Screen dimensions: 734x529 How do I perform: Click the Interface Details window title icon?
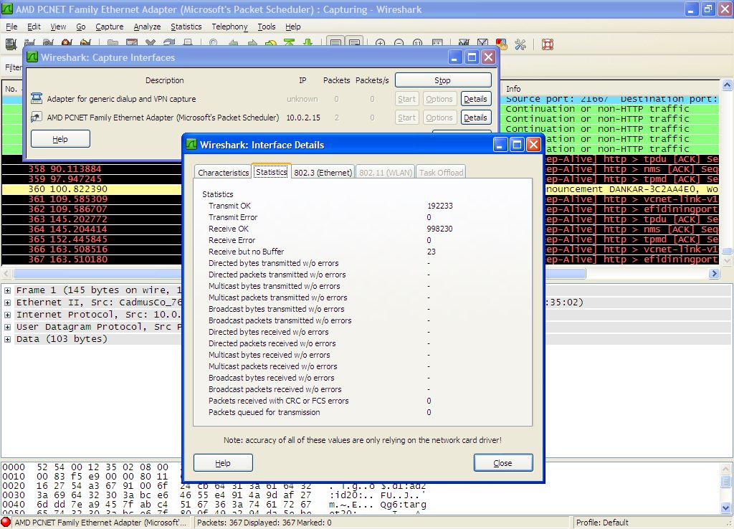point(191,145)
